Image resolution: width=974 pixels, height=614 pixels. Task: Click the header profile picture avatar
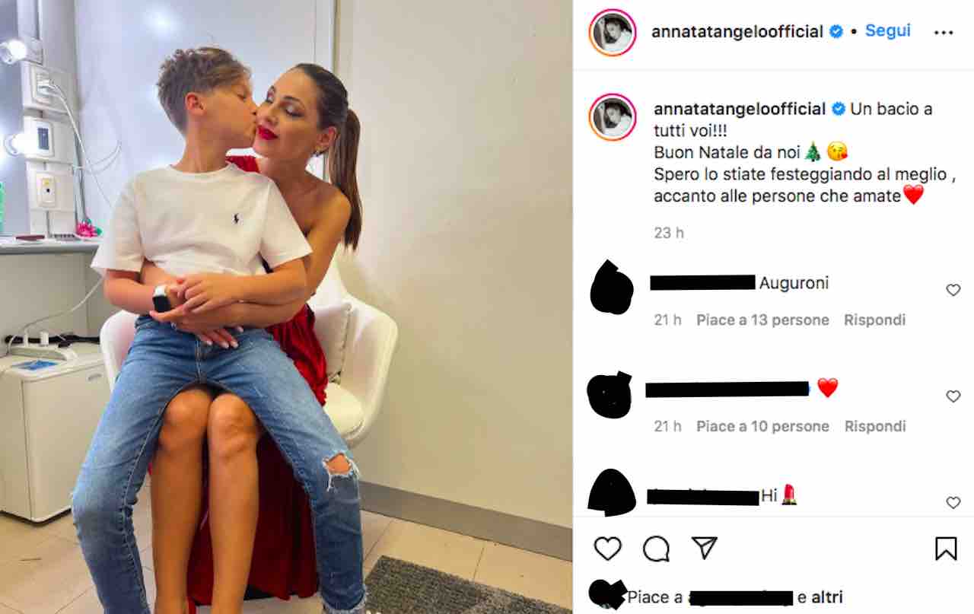[613, 33]
